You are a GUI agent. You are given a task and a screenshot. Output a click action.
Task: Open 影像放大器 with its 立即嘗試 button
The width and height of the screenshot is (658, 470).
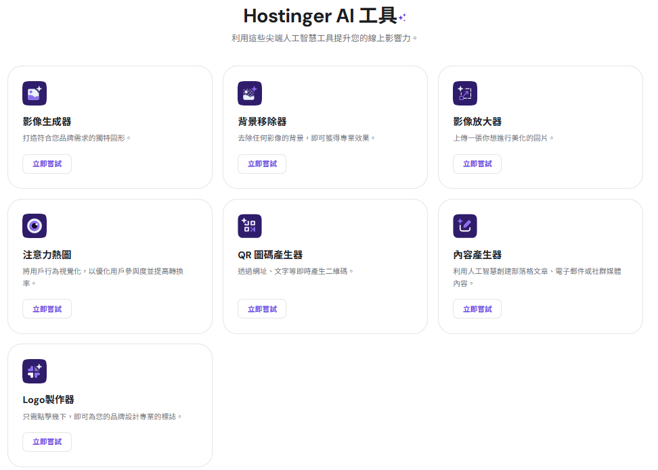coord(477,164)
